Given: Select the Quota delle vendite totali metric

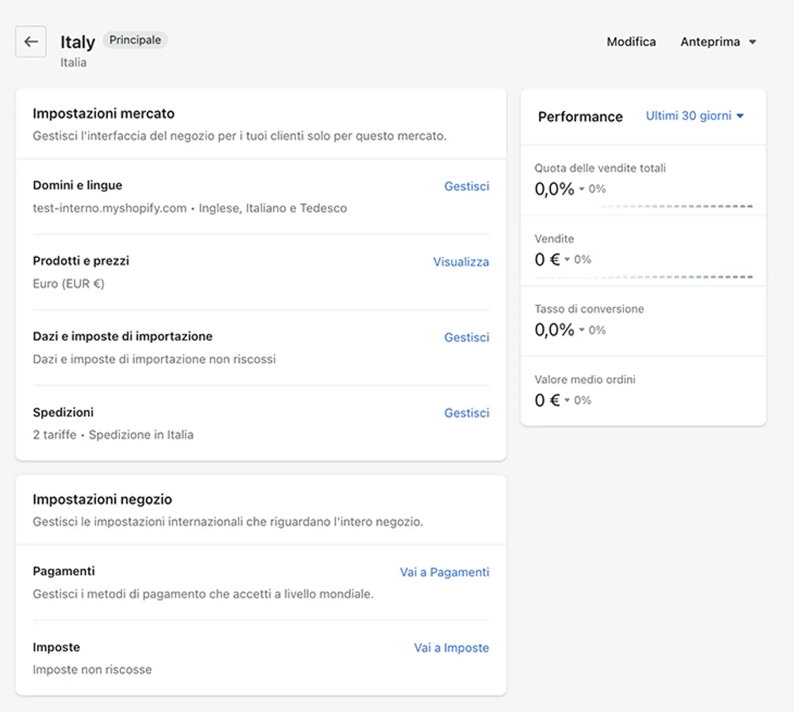Looking at the screenshot, I should 599,168.
